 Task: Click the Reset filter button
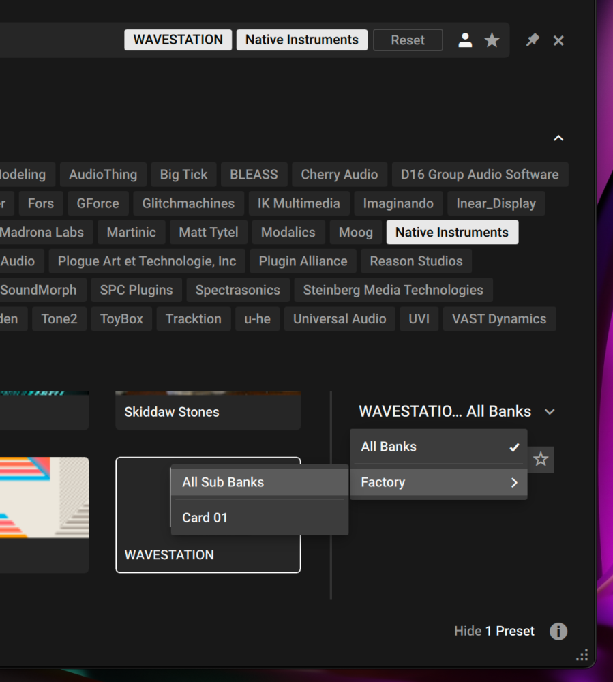pos(408,40)
